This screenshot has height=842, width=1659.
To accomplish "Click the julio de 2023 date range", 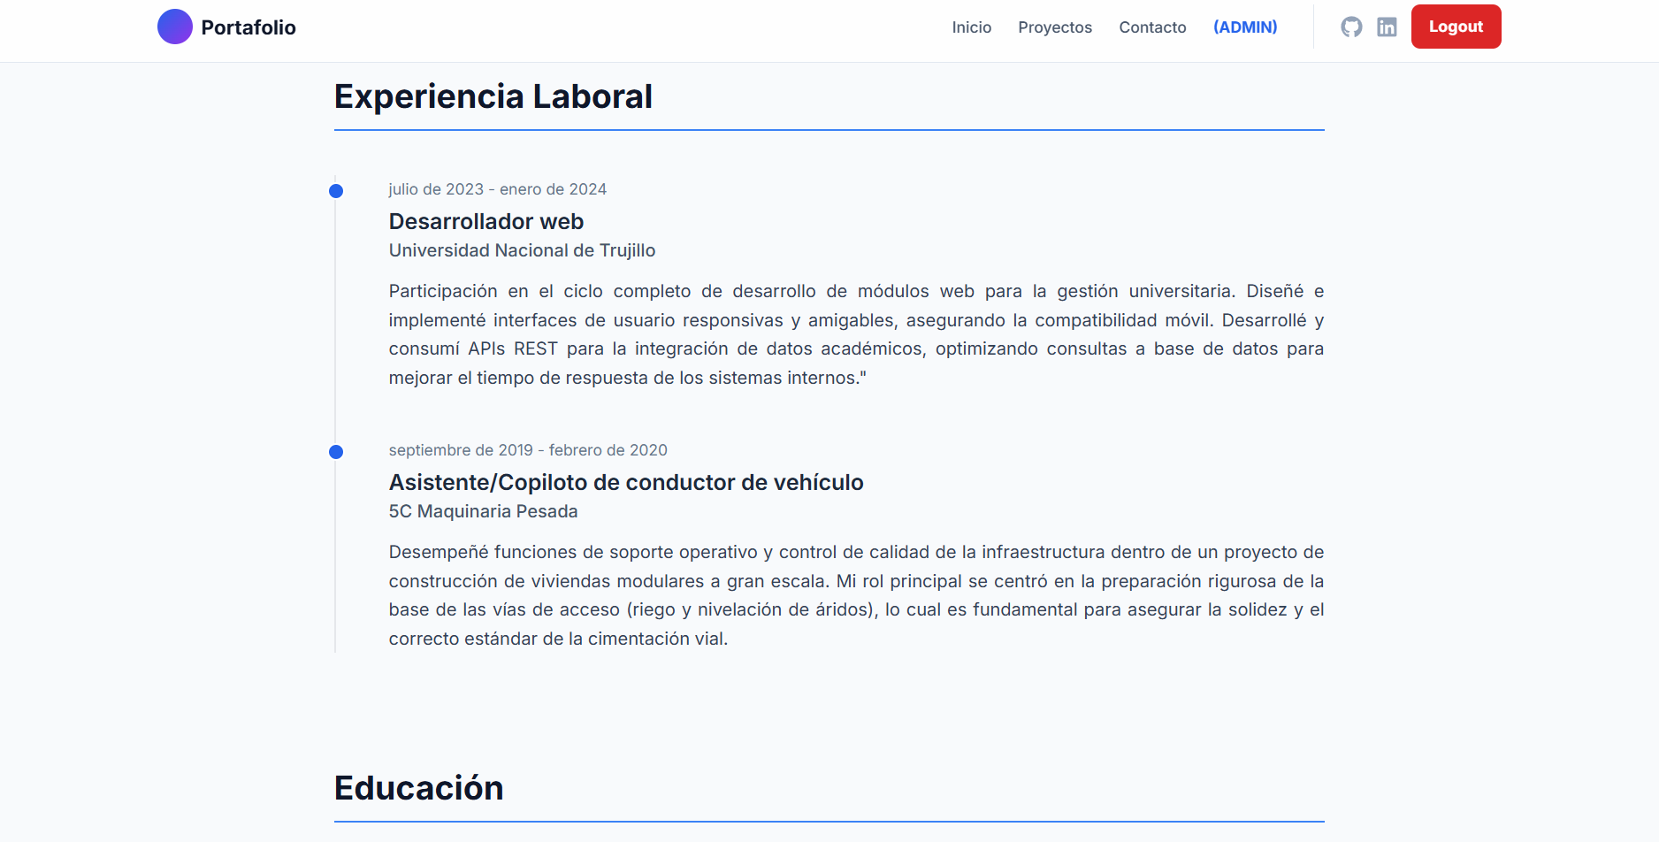I will (x=497, y=189).
